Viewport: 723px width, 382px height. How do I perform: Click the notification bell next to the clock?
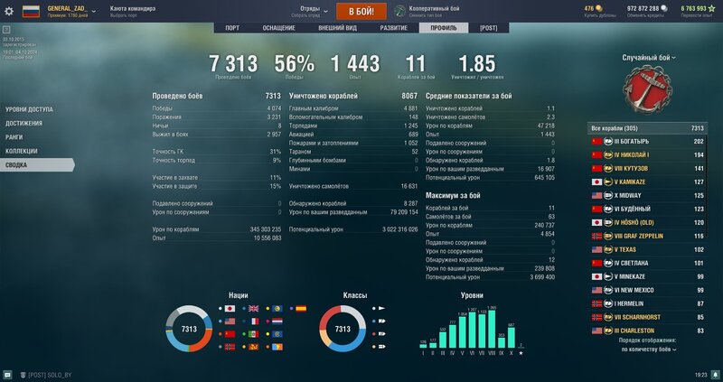coord(711,374)
